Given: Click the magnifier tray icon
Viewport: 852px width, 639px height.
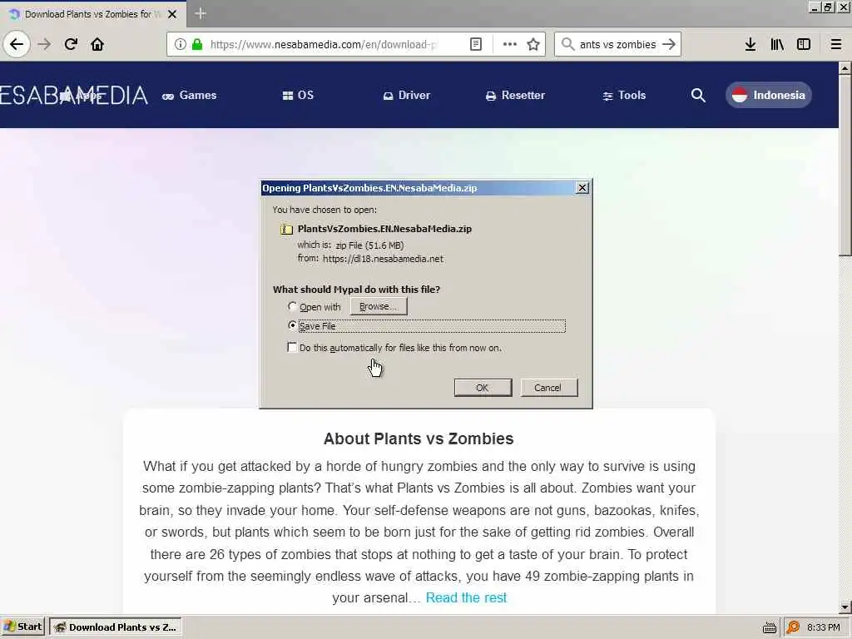Looking at the screenshot, I should click(793, 627).
